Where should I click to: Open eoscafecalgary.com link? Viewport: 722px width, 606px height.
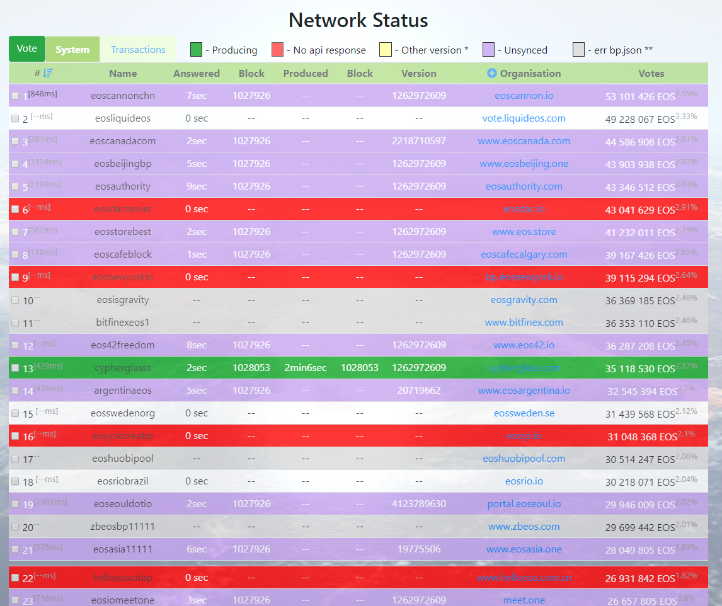524,254
